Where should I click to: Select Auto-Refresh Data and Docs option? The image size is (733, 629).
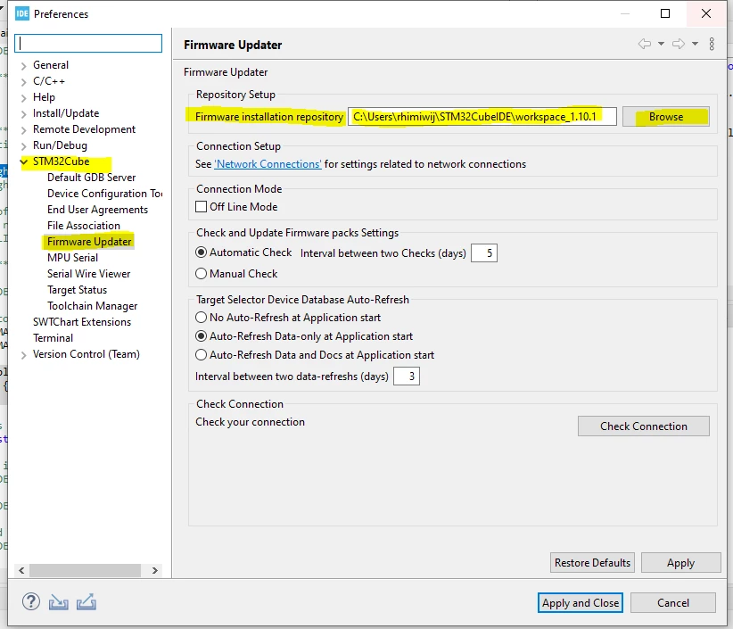pyautogui.click(x=201, y=355)
